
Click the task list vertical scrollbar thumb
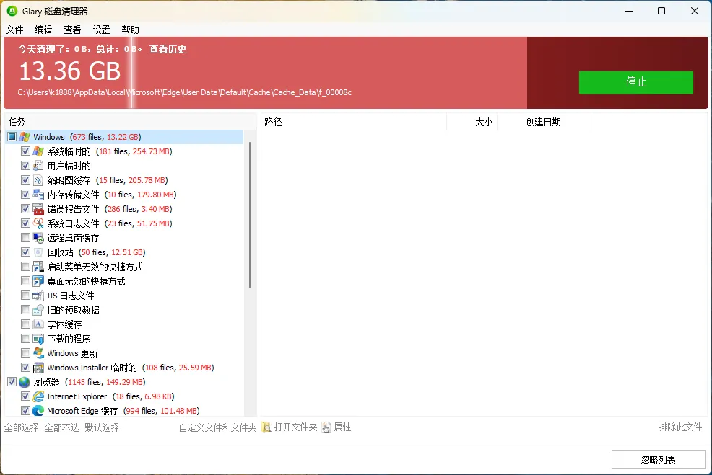(x=250, y=216)
